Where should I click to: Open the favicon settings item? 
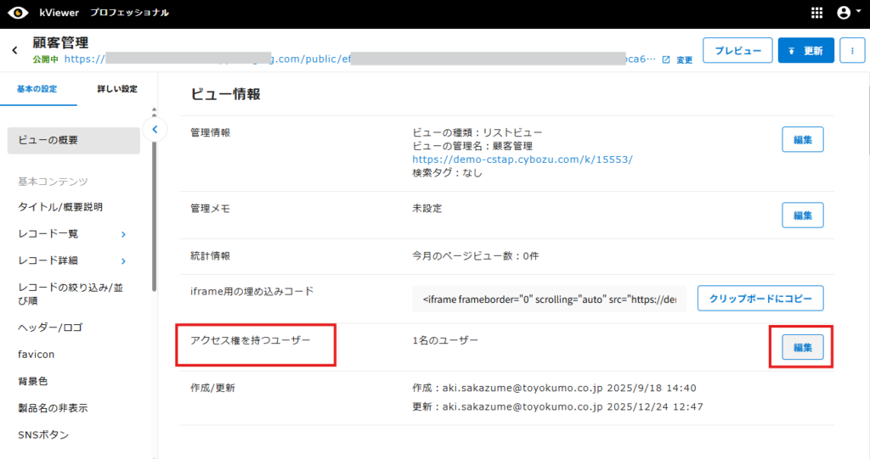[37, 354]
